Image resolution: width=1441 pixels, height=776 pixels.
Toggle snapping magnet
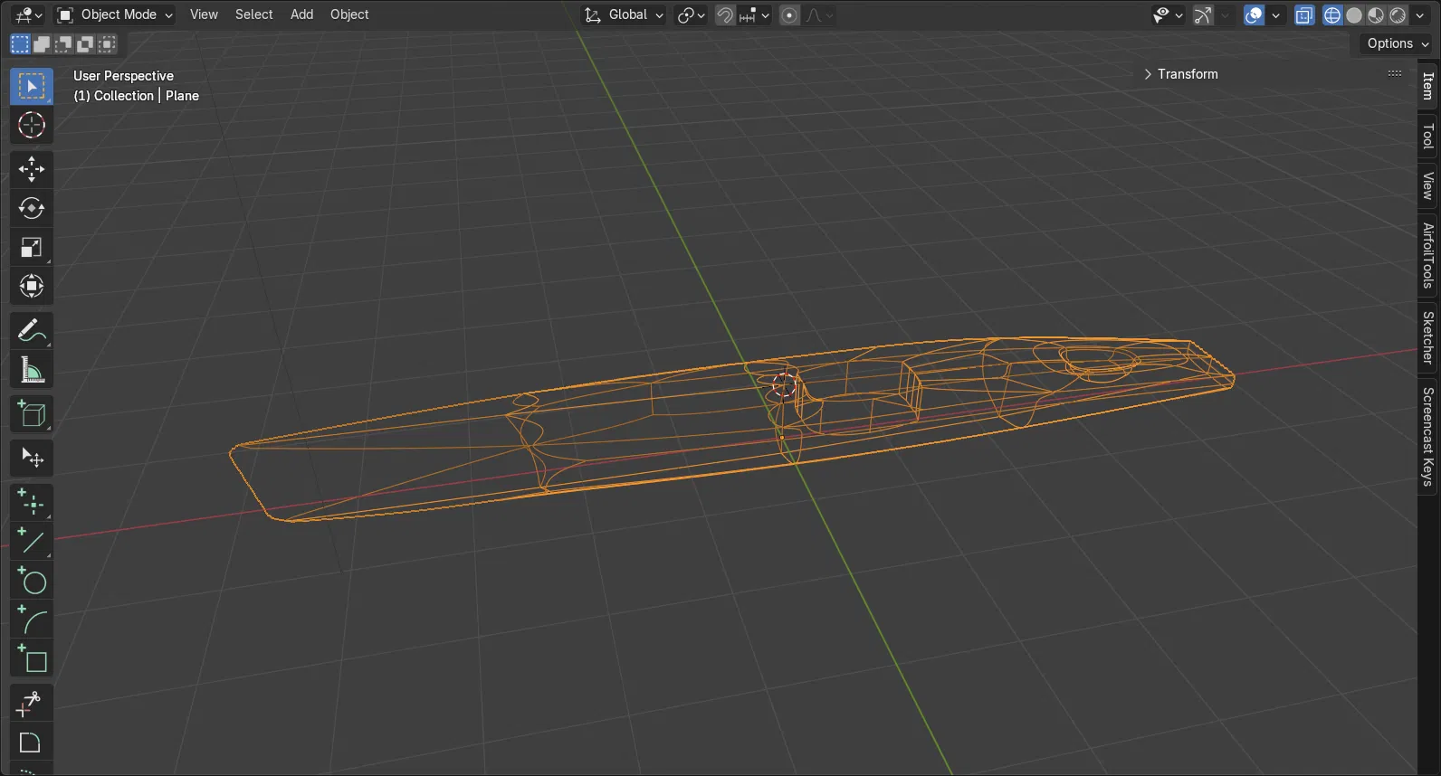pos(725,14)
